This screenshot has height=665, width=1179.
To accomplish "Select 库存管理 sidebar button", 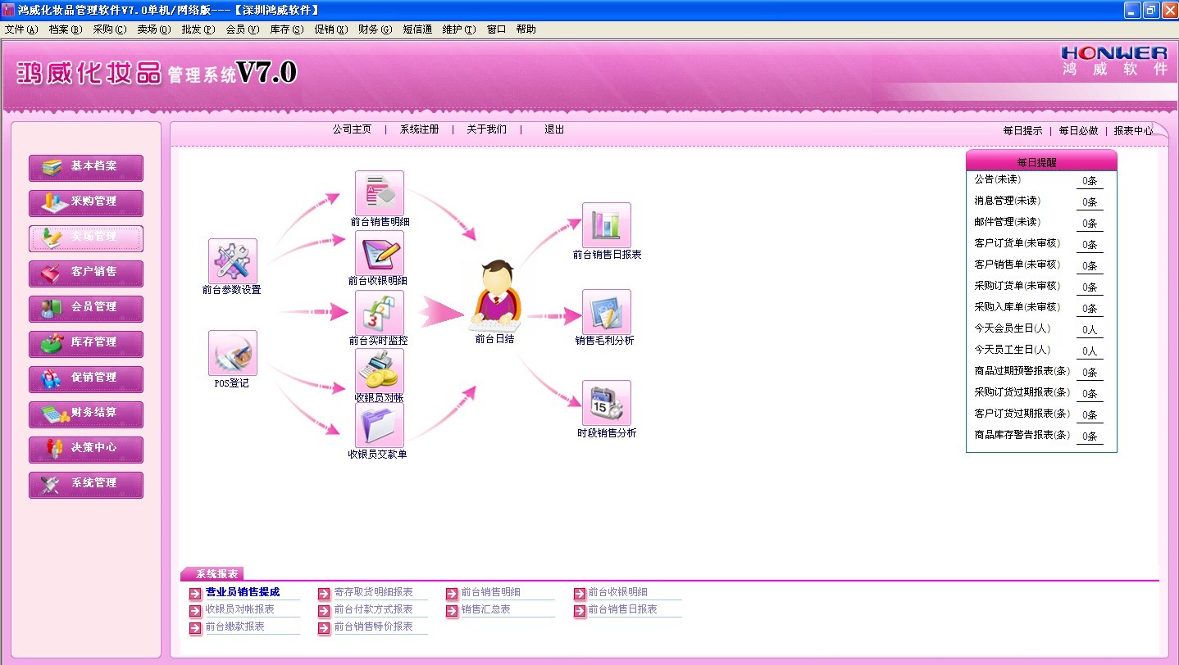I will click(x=86, y=343).
